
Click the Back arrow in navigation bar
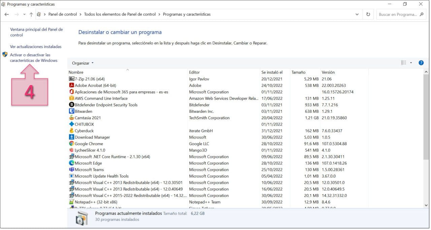[x=7, y=14]
